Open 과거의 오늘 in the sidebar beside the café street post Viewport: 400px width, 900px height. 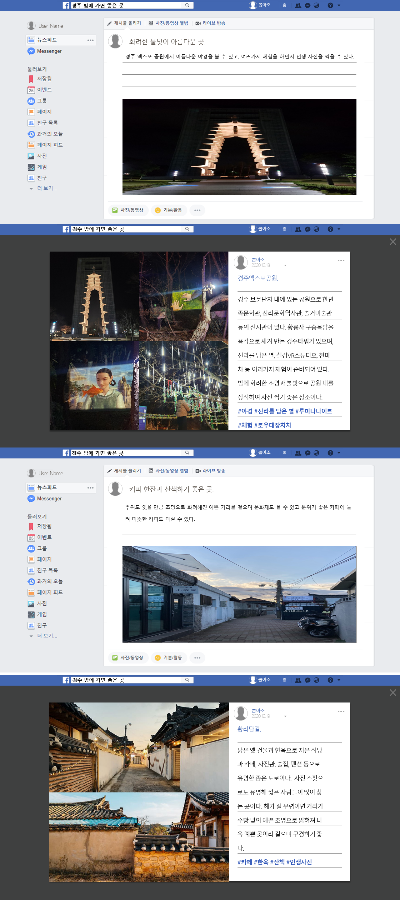[50, 581]
